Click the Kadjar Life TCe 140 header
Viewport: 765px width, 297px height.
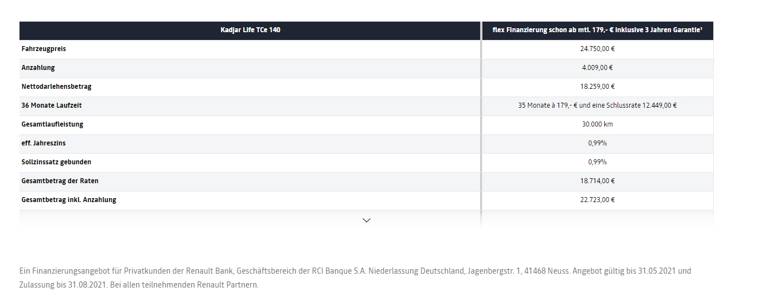(250, 30)
